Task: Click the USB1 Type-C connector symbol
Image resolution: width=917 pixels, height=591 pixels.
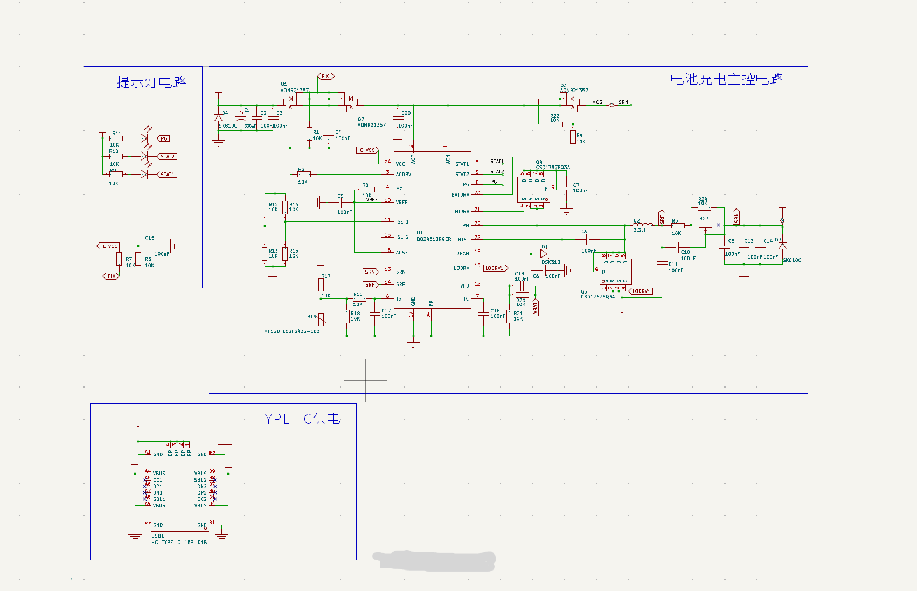Action: pyautogui.click(x=179, y=489)
